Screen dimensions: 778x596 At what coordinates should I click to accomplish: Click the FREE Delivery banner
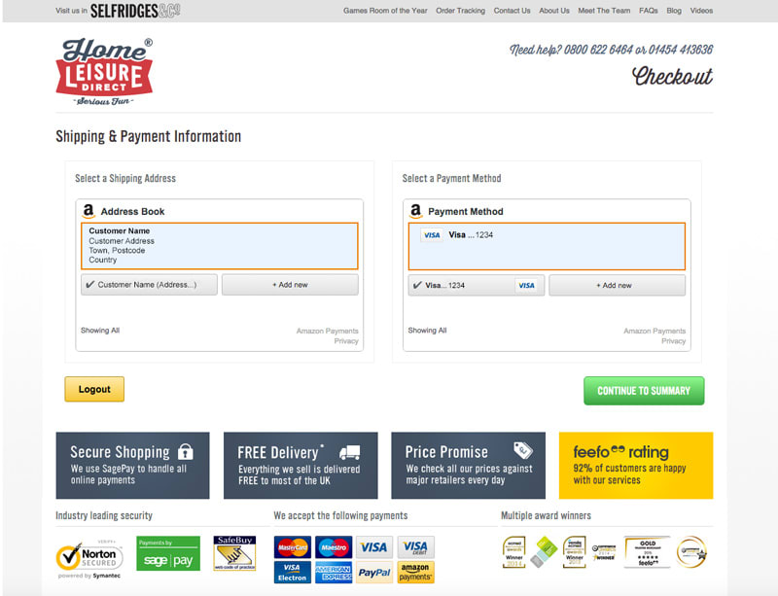301,466
